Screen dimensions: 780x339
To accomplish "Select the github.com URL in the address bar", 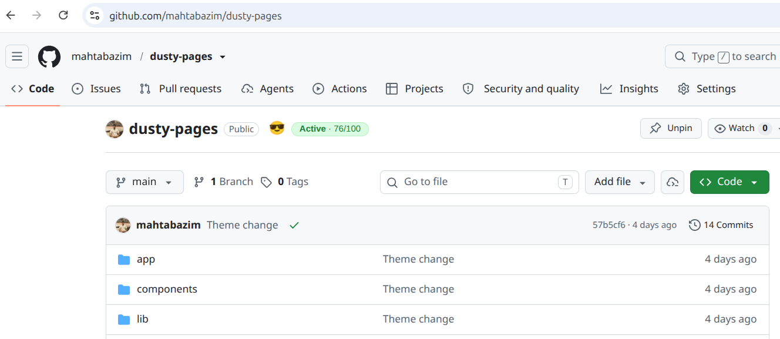I will (196, 16).
